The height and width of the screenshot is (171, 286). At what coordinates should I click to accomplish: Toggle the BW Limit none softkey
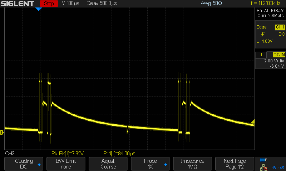66,164
